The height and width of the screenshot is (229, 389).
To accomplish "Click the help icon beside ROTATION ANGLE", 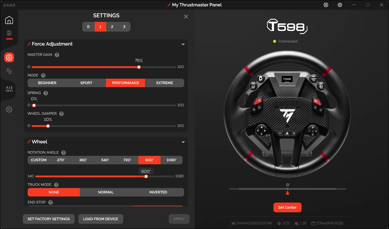I will [x=63, y=153].
